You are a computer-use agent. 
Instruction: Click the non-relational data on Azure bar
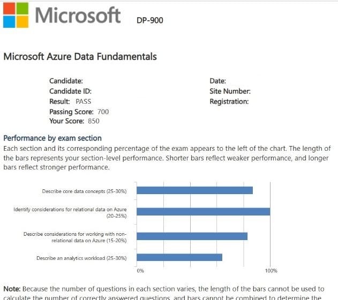coord(192,236)
